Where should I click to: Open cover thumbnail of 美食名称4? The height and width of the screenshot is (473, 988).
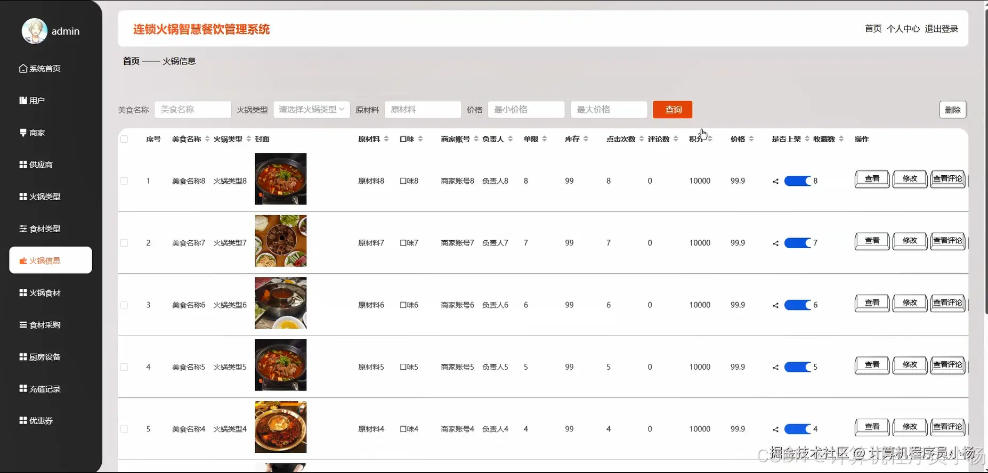tap(281, 427)
